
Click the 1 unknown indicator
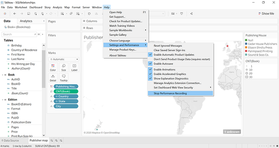click(232, 132)
